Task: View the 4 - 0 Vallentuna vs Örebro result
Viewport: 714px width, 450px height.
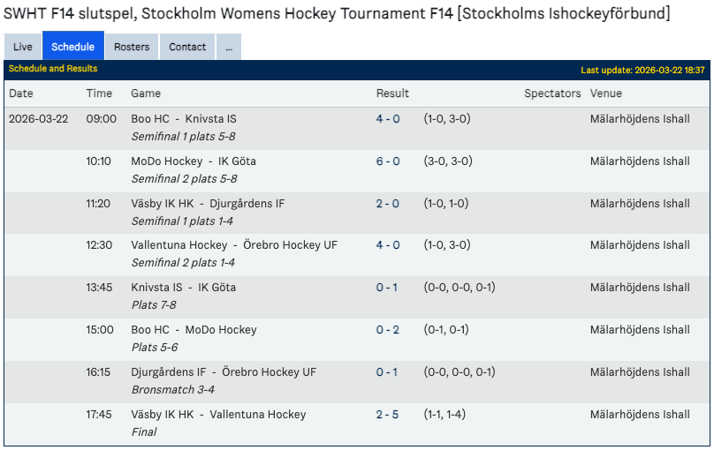Action: [388, 245]
